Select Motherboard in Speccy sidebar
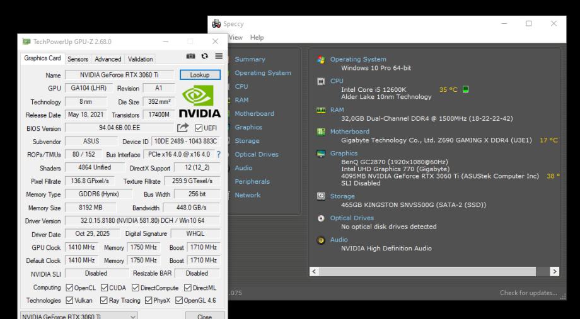The image size is (580, 319). 255,114
